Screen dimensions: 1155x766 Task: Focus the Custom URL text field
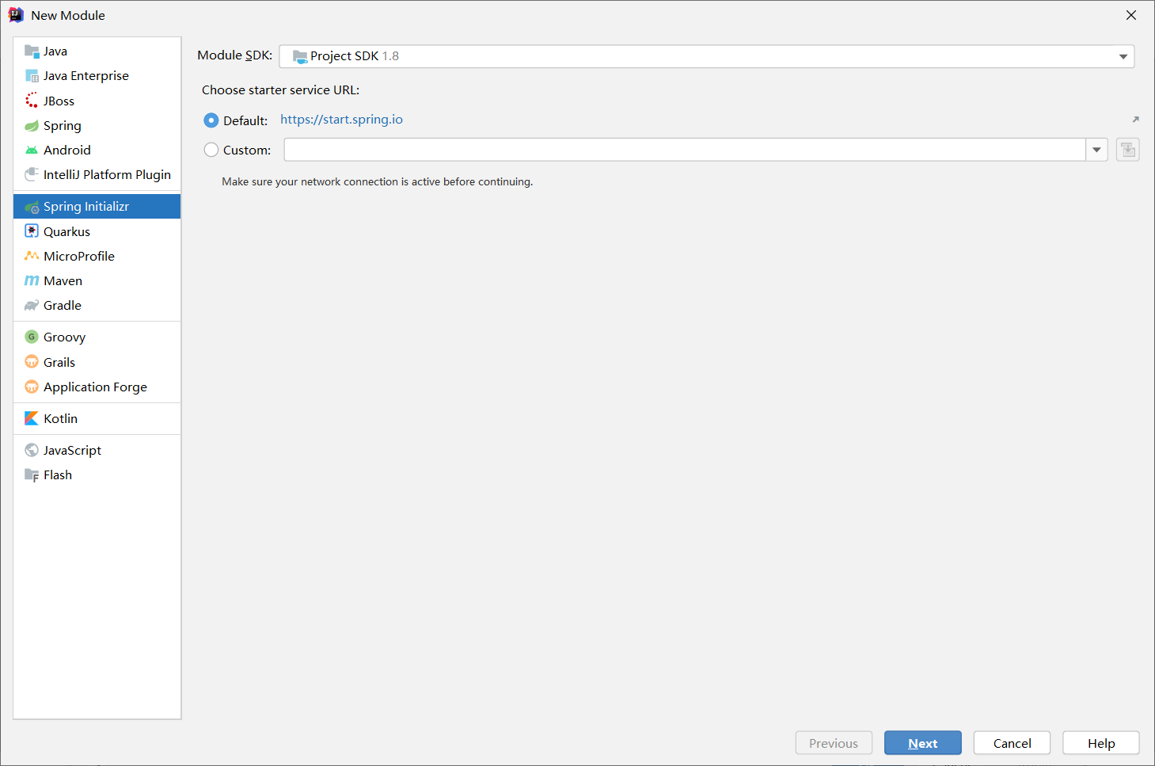pyautogui.click(x=685, y=150)
